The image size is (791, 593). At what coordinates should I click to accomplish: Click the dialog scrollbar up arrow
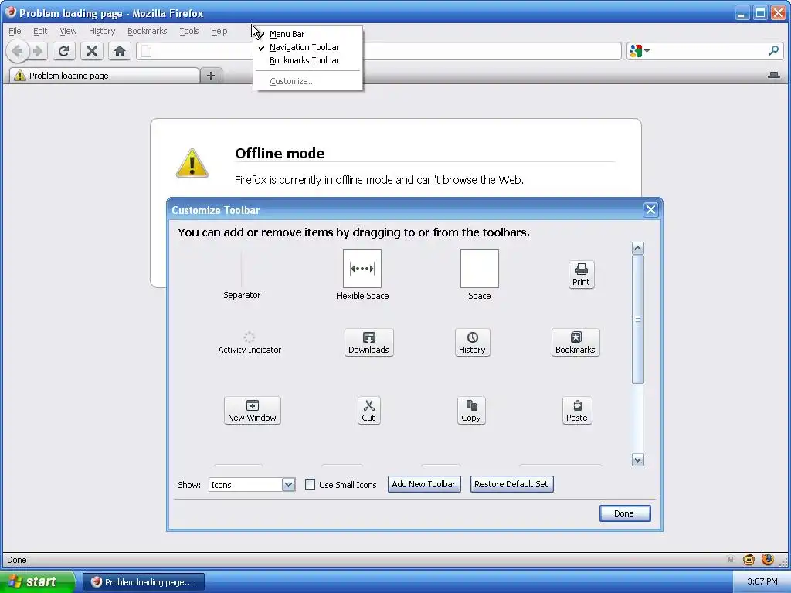637,248
